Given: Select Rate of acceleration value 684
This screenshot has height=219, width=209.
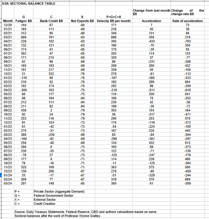Looking at the screenshot, I should [x=187, y=82].
